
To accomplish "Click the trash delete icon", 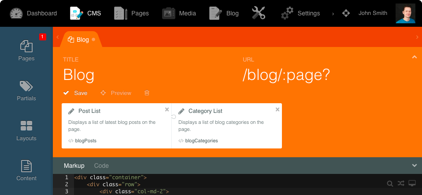I will (147, 93).
